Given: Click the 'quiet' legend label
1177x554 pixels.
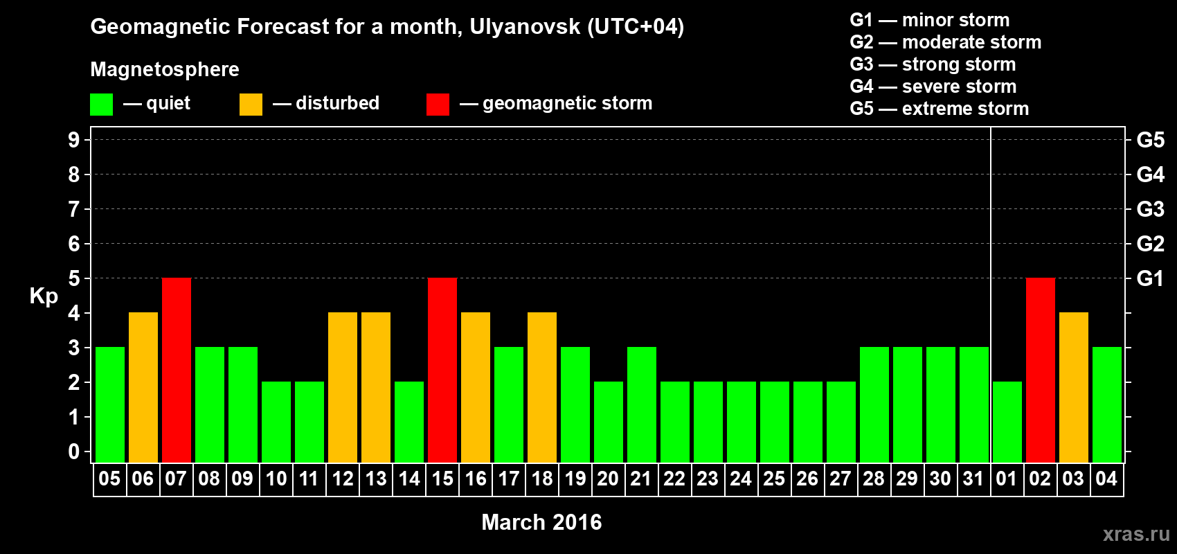Looking at the screenshot, I should 168,103.
